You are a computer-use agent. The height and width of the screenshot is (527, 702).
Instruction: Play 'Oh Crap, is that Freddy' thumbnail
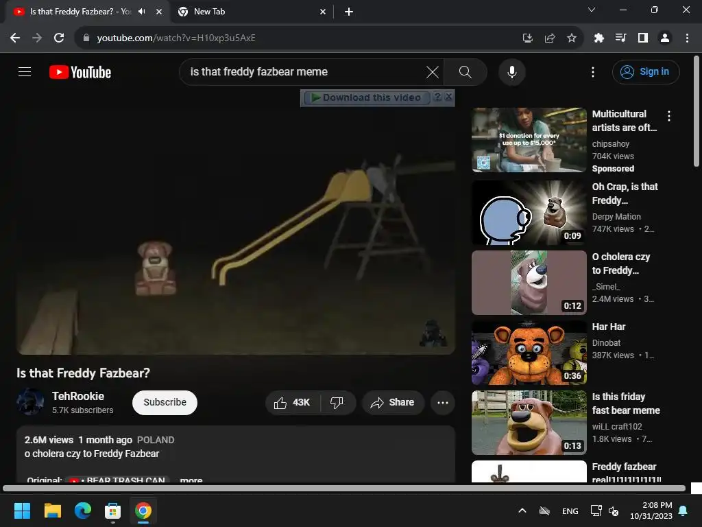(529, 213)
